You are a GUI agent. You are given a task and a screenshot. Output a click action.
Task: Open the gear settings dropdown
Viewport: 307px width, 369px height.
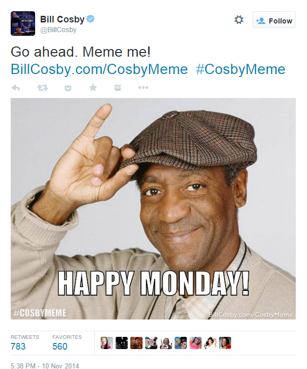pos(239,20)
